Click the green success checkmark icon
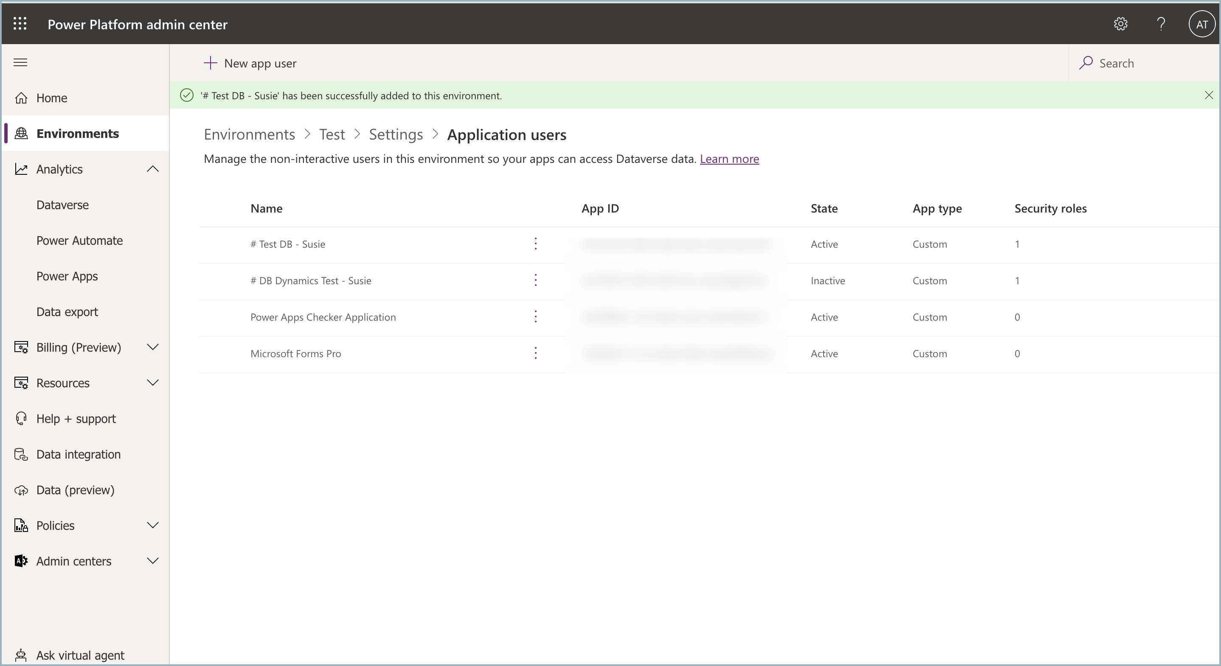This screenshot has height=666, width=1221. 187,95
